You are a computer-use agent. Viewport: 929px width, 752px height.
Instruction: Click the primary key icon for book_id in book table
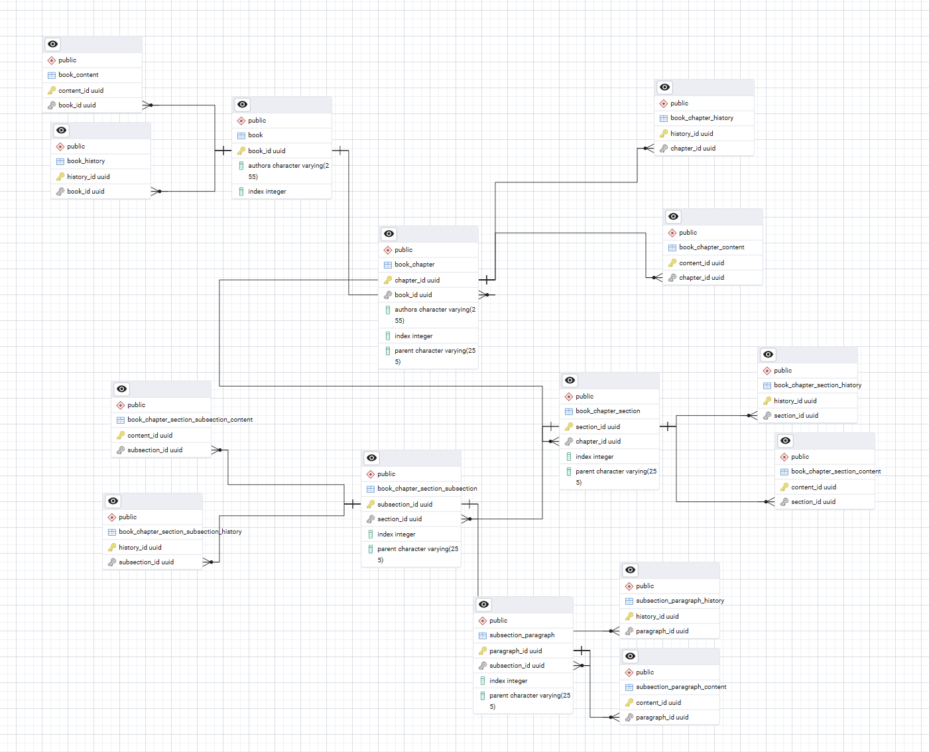coord(241,151)
